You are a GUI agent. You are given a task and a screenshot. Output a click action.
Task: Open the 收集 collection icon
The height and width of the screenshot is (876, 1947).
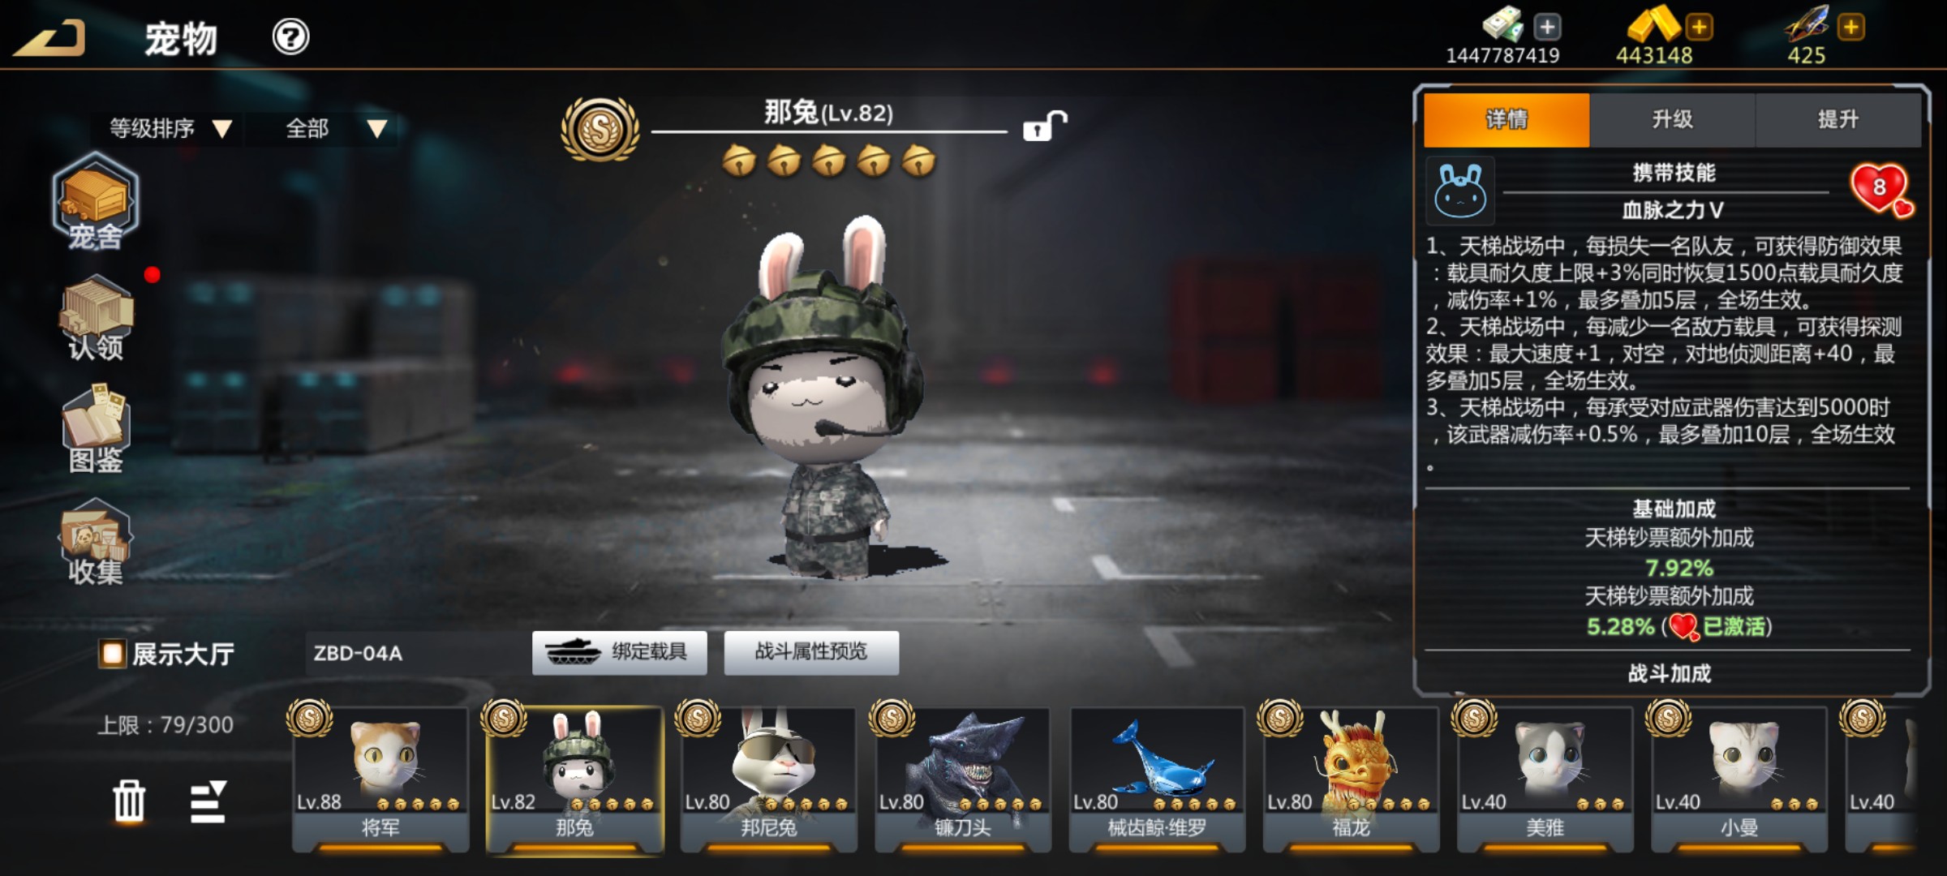96,542
